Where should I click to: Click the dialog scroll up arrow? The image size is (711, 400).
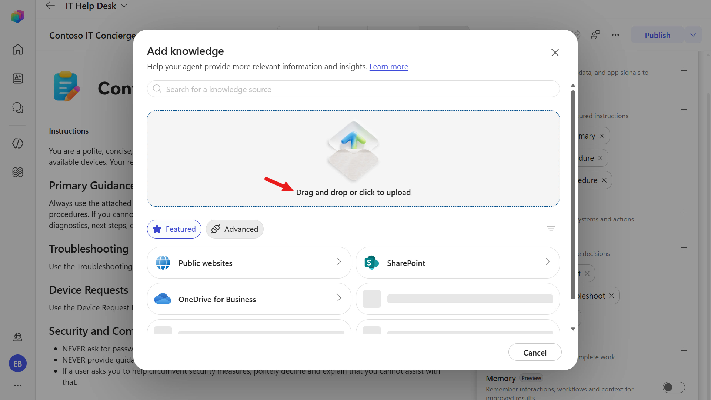573,86
